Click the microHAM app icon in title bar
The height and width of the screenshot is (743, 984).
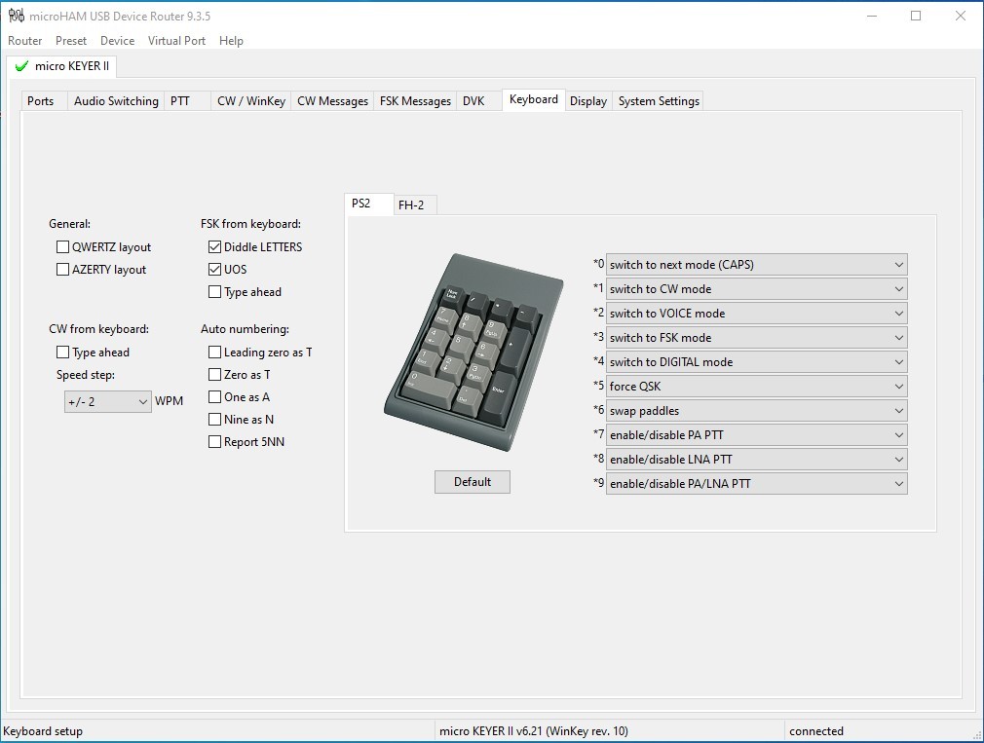click(x=16, y=16)
